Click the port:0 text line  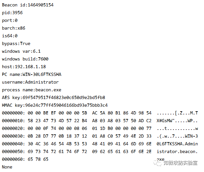click(x=10, y=21)
